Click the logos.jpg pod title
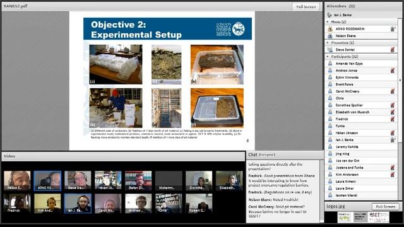 335,206
